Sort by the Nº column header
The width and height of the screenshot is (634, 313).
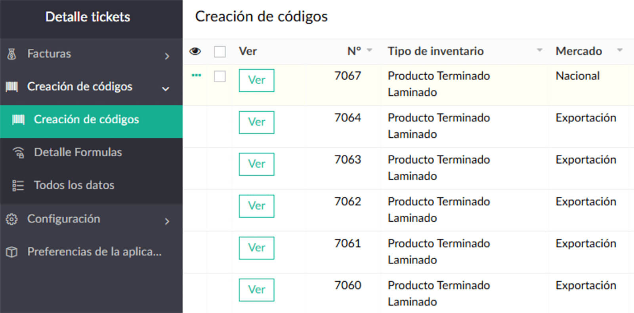pyautogui.click(x=354, y=51)
